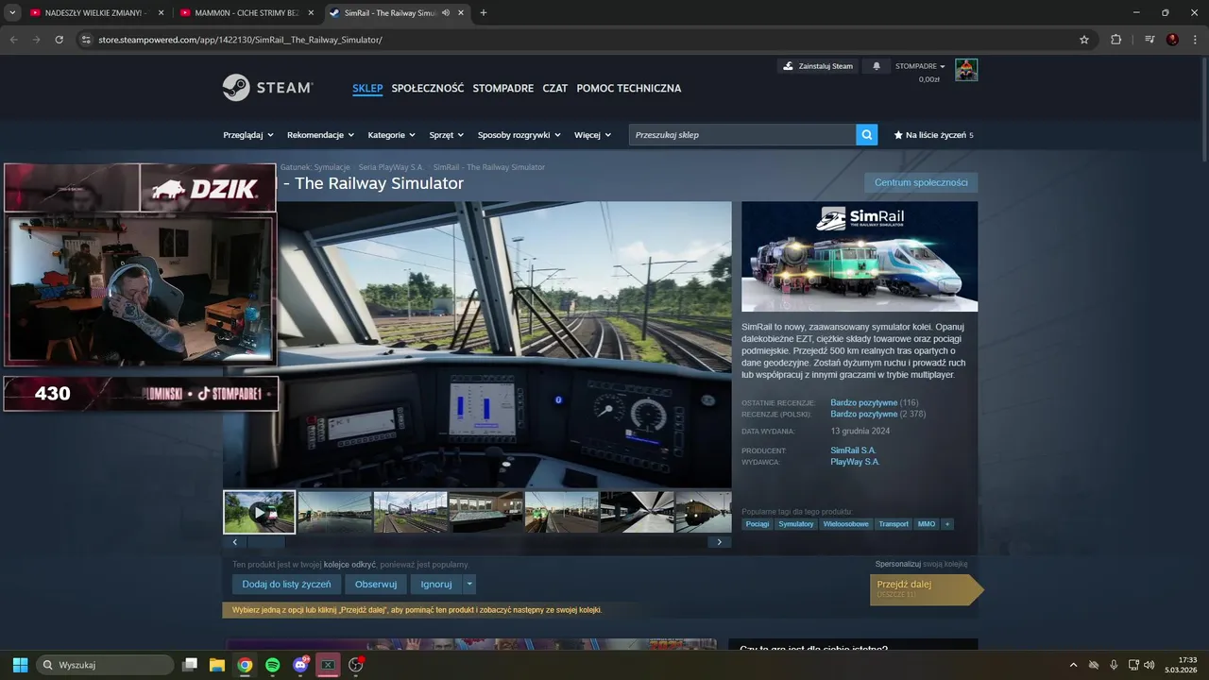This screenshot has width=1209, height=680.
Task: Click the Transport tag
Action: 894,523
